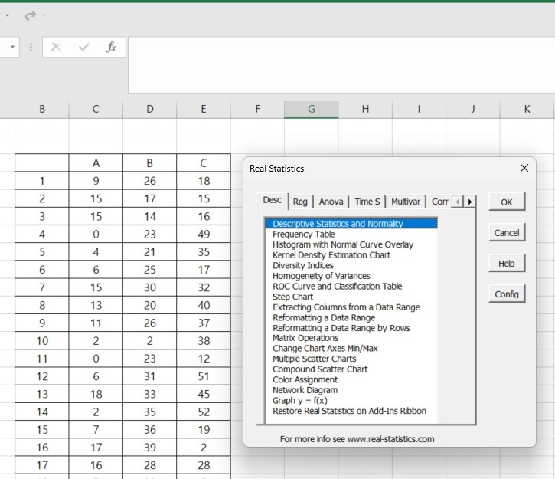Click the Help button
This screenshot has height=479, width=555.
click(x=507, y=264)
